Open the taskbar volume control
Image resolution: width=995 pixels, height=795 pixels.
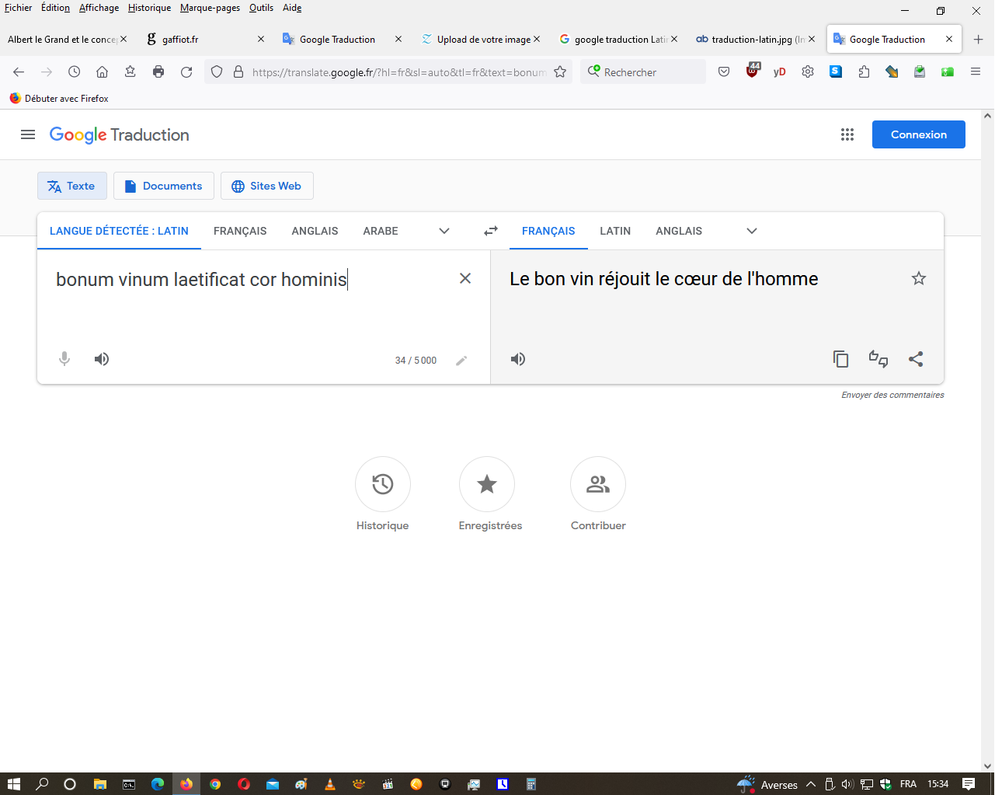(847, 784)
